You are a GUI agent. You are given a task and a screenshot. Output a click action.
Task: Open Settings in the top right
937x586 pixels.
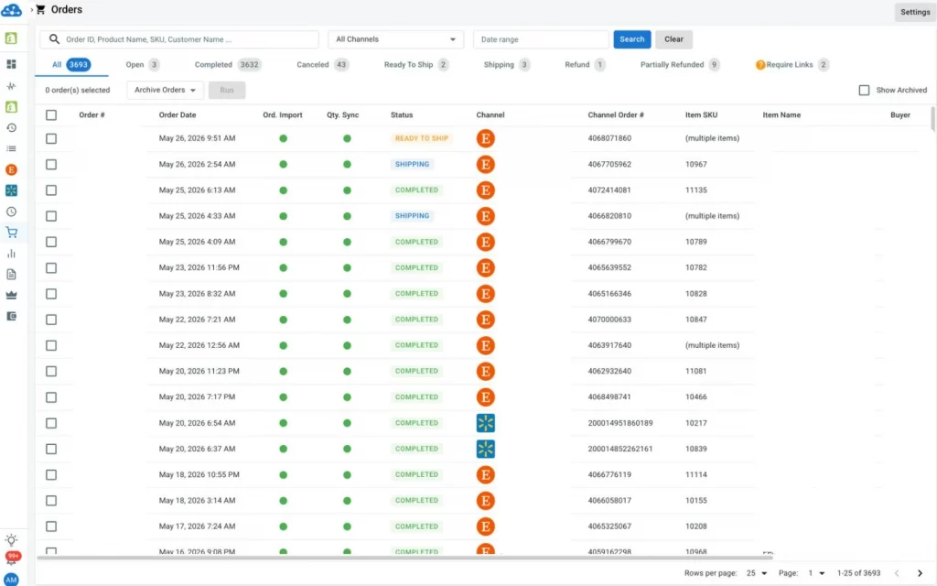tap(915, 12)
